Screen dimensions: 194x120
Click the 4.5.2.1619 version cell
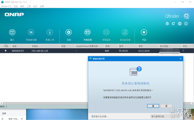pyautogui.click(x=144, y=51)
